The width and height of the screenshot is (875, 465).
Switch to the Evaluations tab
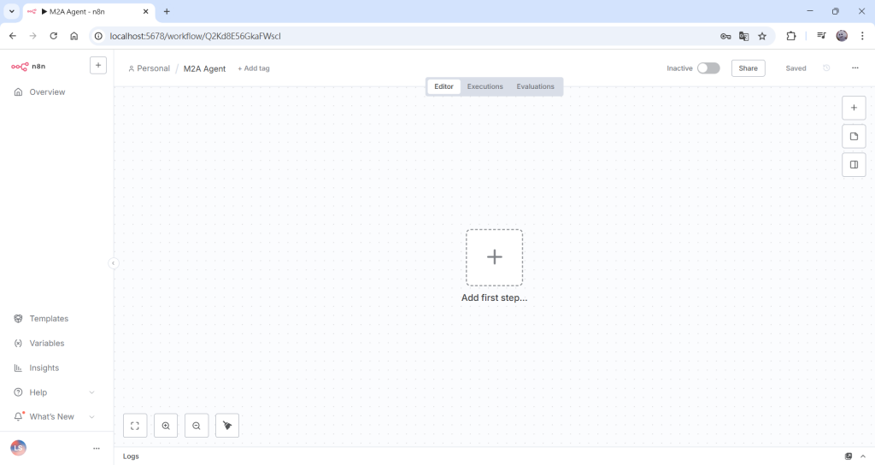(535, 86)
